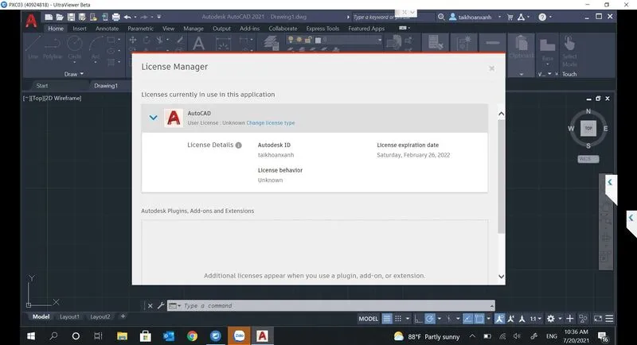637x345 pixels.
Task: Toggle MODEL space button in status bar
Action: point(369,319)
